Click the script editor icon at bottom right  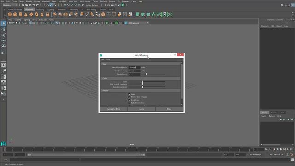(292, 160)
